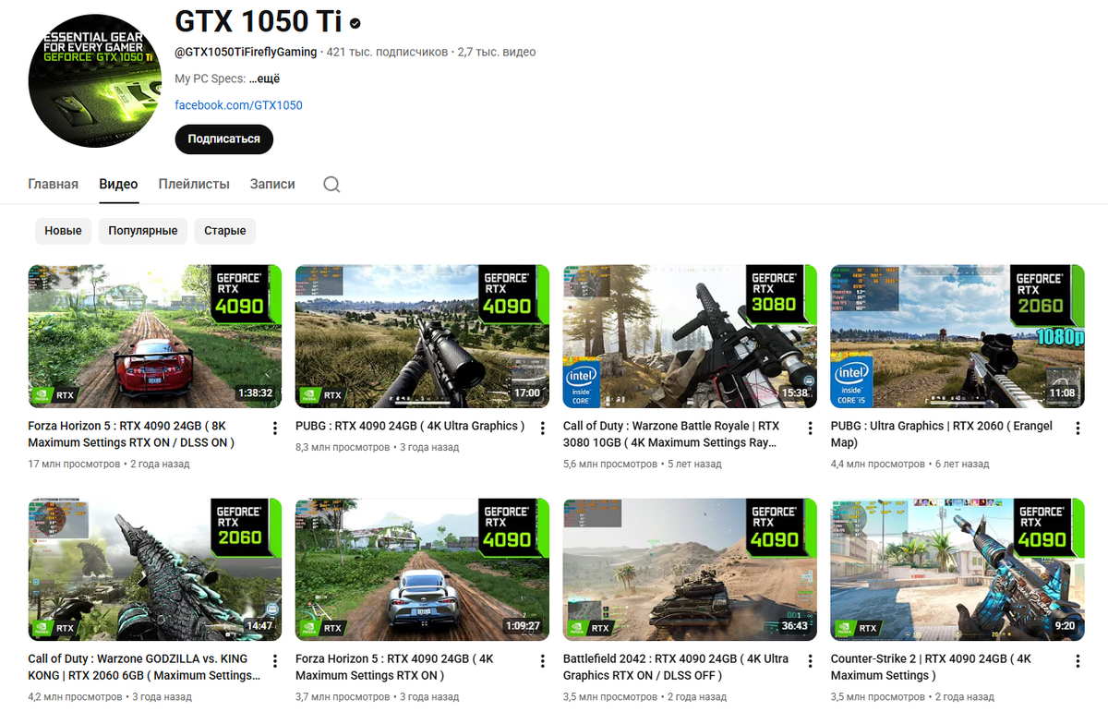Click the Подписаться subscribe button
Screen dimensions: 1108x712
point(224,139)
